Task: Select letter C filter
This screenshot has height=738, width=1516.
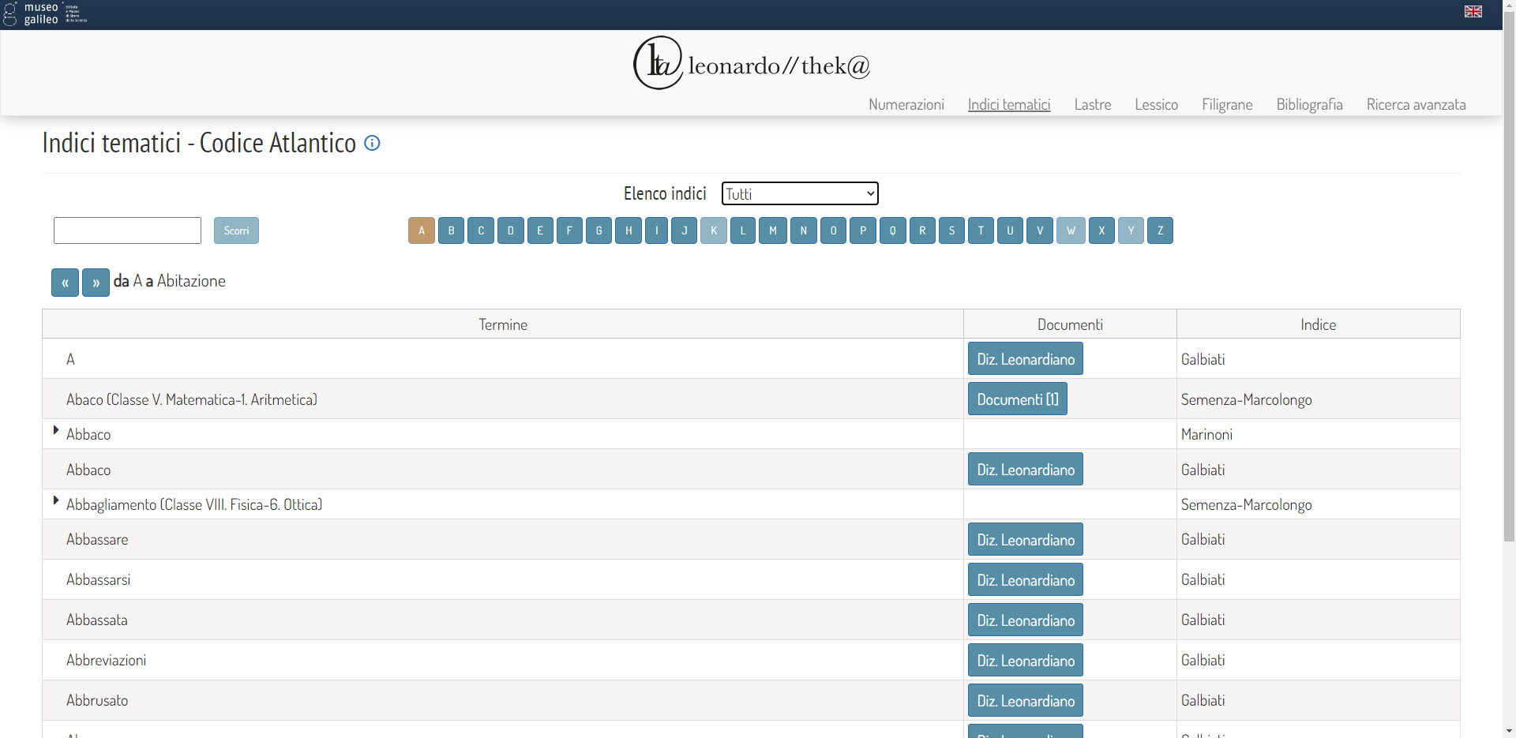Action: (x=481, y=230)
